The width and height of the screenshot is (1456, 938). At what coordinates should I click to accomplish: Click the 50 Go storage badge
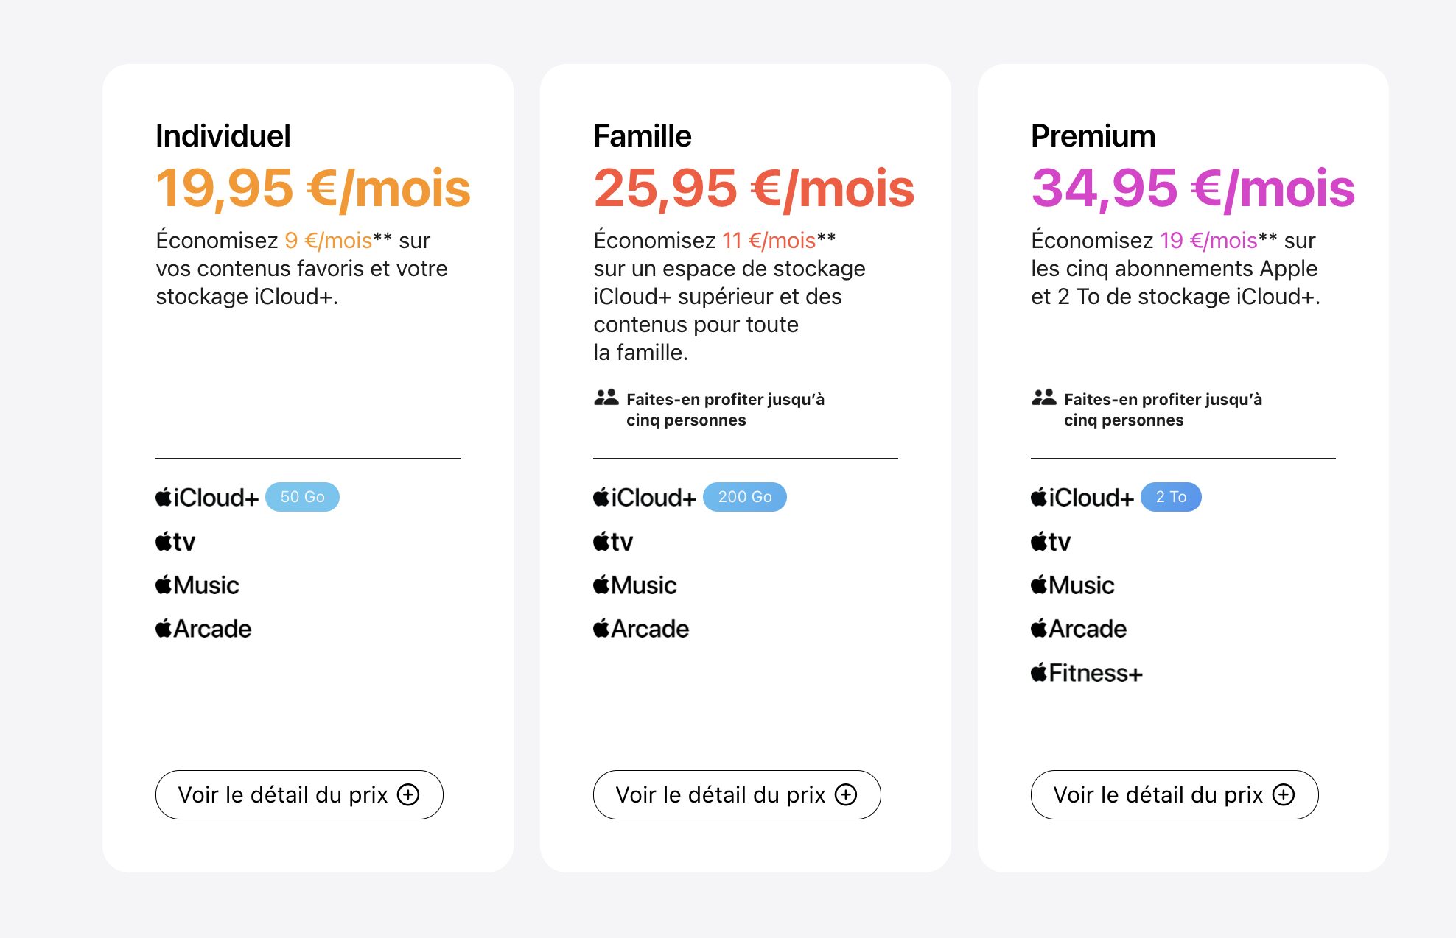(302, 497)
